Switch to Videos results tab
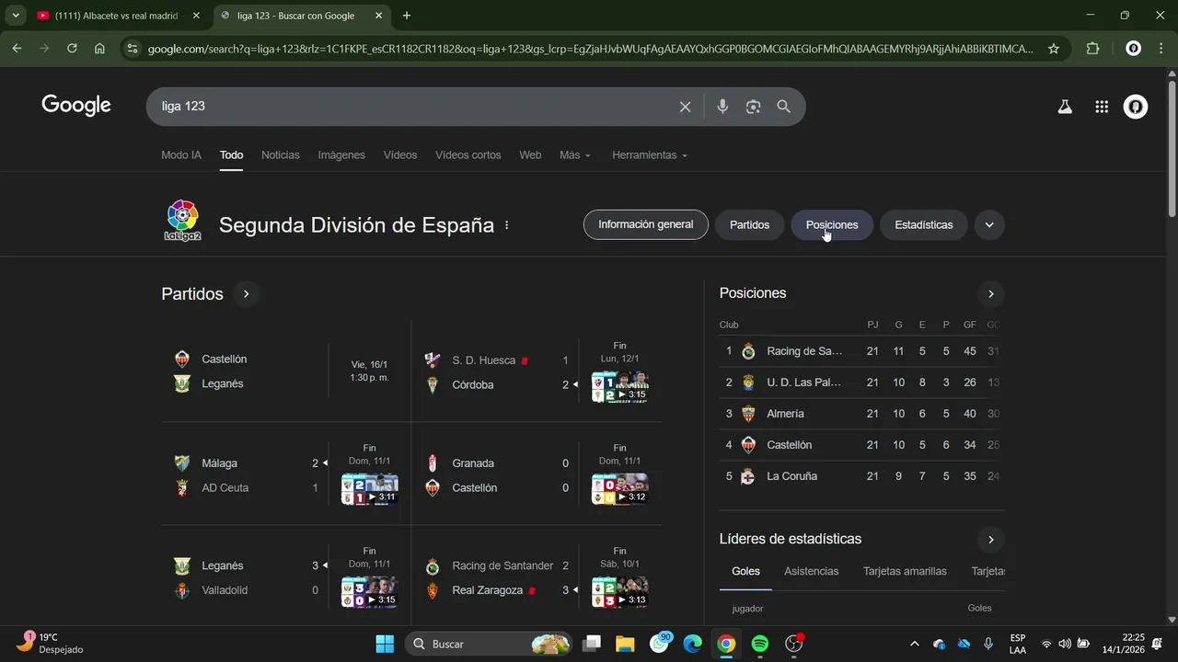 point(400,155)
